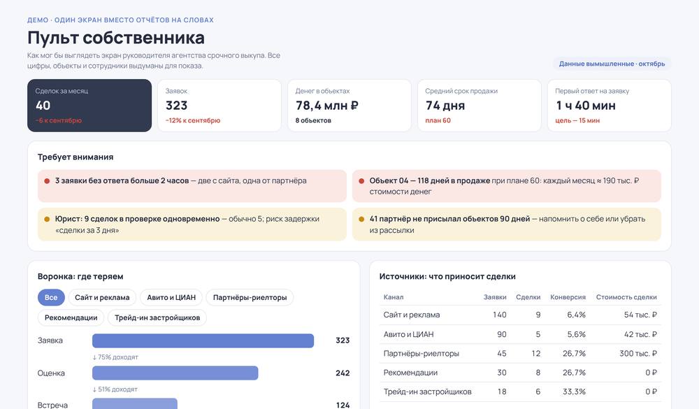Click the "8 объектов" label

pos(313,120)
